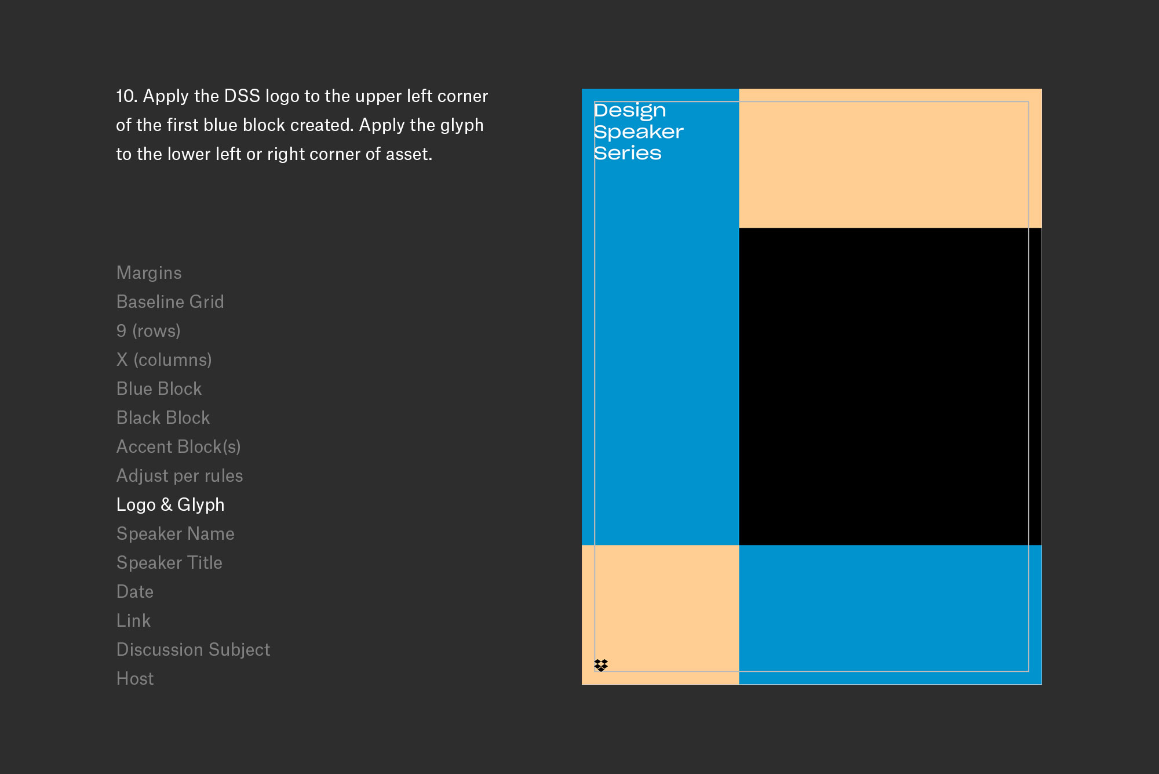The image size is (1159, 774).
Task: Select the Date list item
Action: [x=135, y=591]
